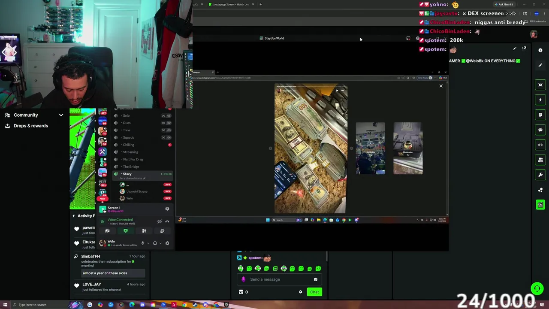Screen dimensions: 549x309
Task: Click the money stacks story image
Action: [311, 148]
